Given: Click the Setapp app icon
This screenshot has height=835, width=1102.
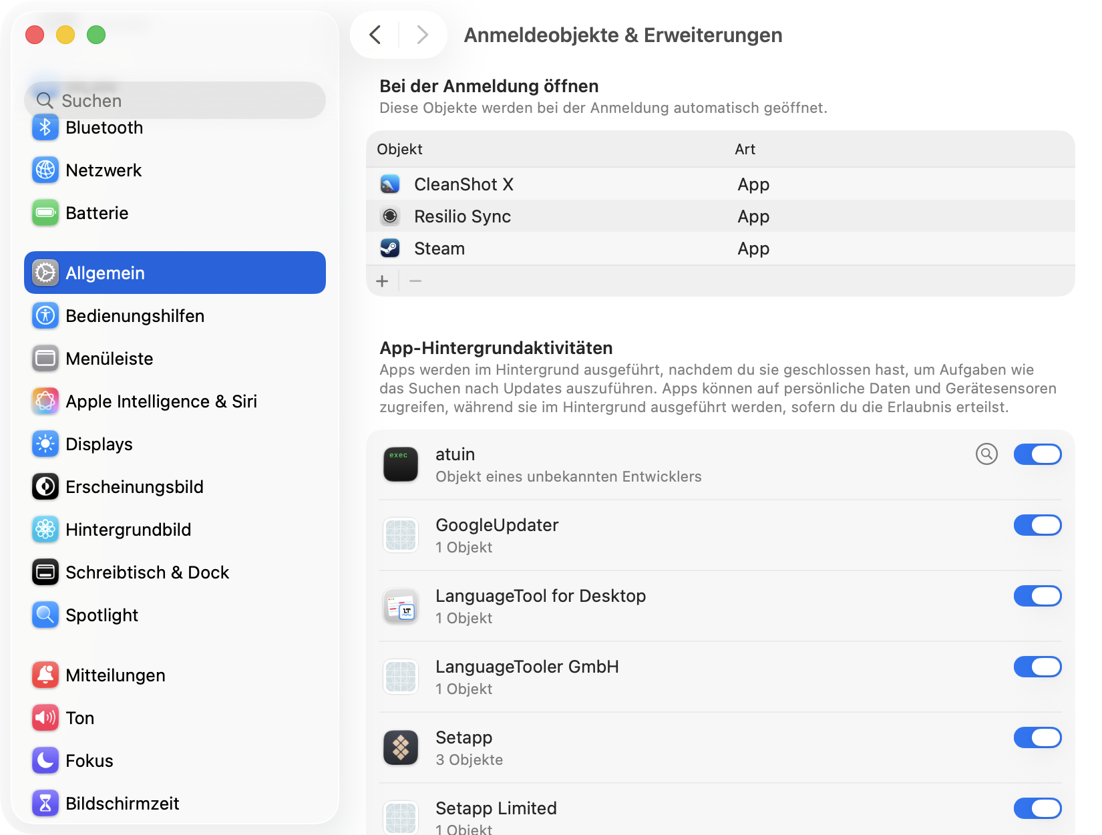Looking at the screenshot, I should point(401,747).
